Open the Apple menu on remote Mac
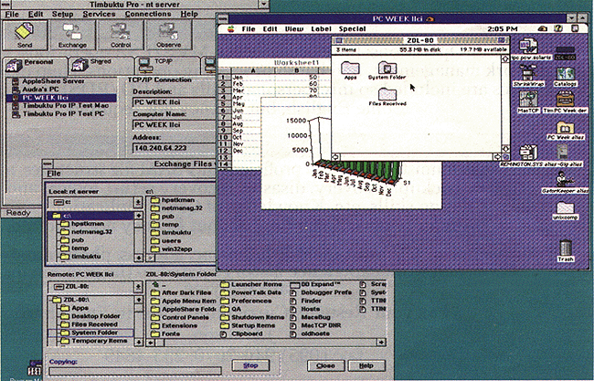This screenshot has width=594, height=381. pos(230,29)
